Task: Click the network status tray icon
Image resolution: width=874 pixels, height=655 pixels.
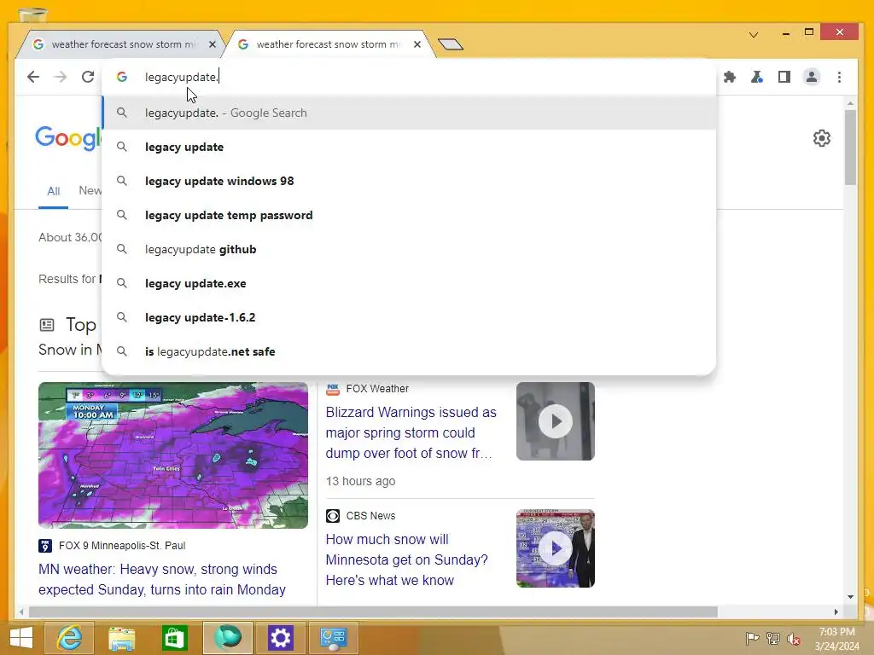Action: click(773, 638)
